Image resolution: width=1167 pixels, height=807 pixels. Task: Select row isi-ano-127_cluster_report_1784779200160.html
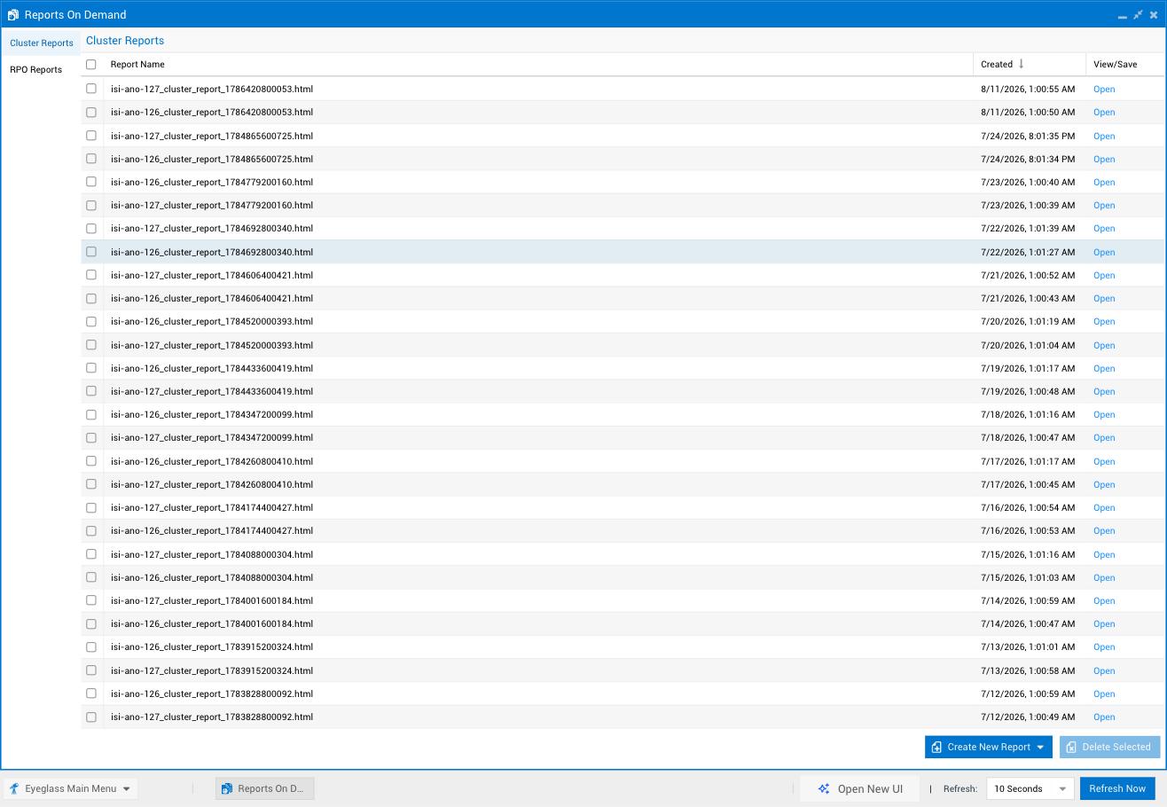point(622,205)
